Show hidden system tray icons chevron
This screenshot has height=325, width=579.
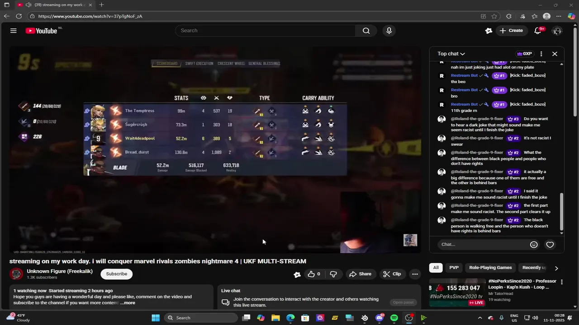coord(480,318)
